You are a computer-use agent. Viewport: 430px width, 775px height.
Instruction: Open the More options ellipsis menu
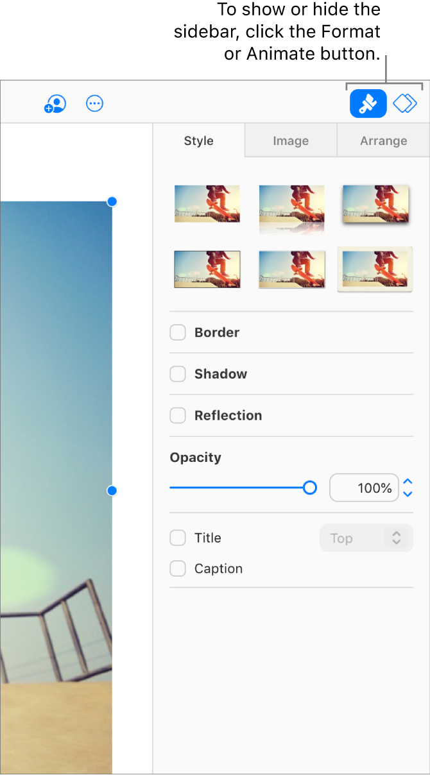click(x=94, y=103)
